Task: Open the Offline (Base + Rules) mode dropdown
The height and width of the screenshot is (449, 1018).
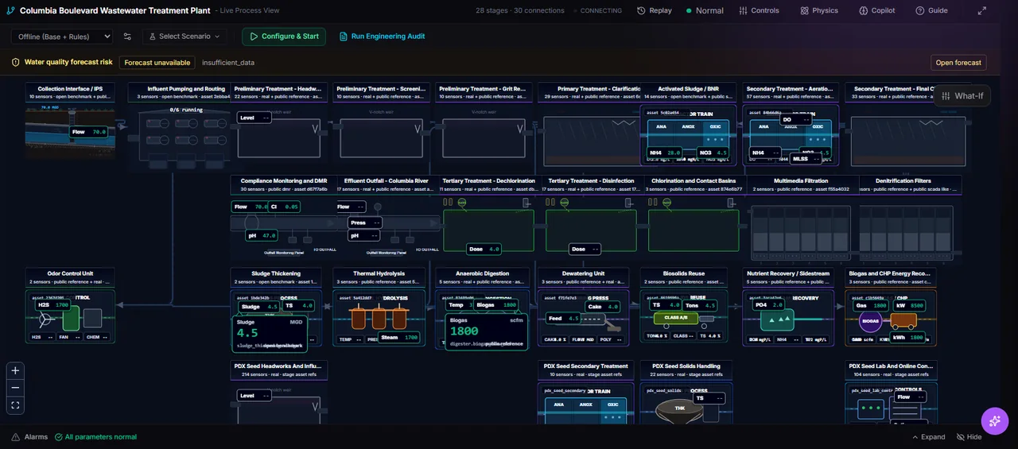Action: coord(62,37)
